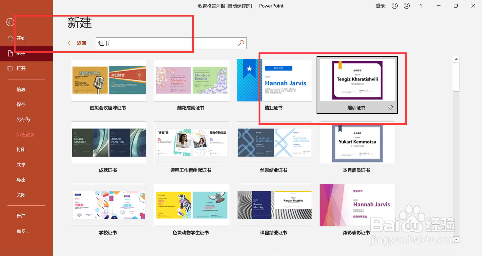Click the 雕花成就证书 label text
Image resolution: width=482 pixels, height=256 pixels.
pyautogui.click(x=191, y=108)
